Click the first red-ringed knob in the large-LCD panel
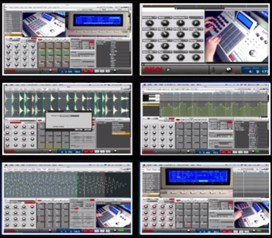Viewport: 272px width, 238px height. pos(146,206)
